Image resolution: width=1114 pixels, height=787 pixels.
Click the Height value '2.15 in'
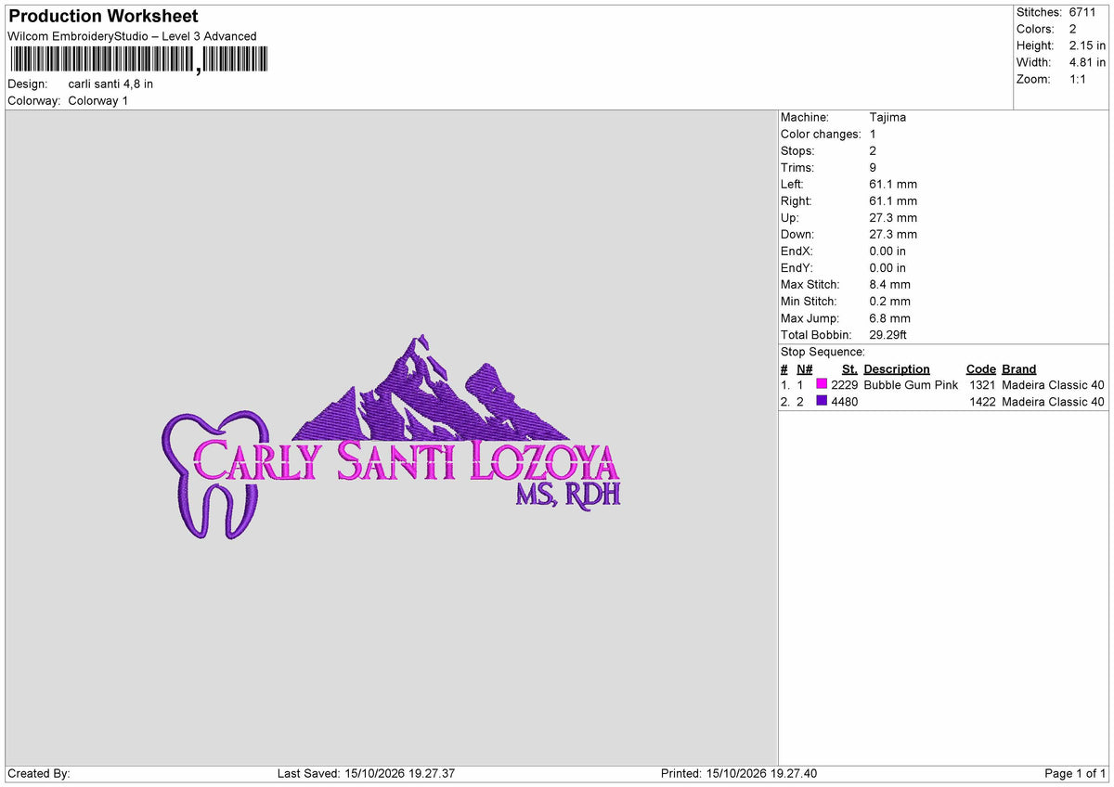pyautogui.click(x=1087, y=45)
